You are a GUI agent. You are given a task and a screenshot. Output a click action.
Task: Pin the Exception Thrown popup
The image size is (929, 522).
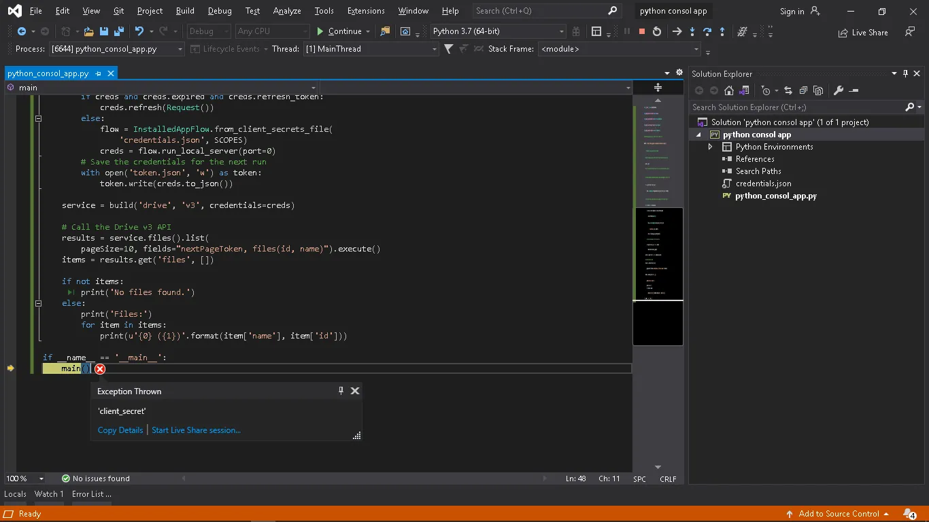point(341,391)
